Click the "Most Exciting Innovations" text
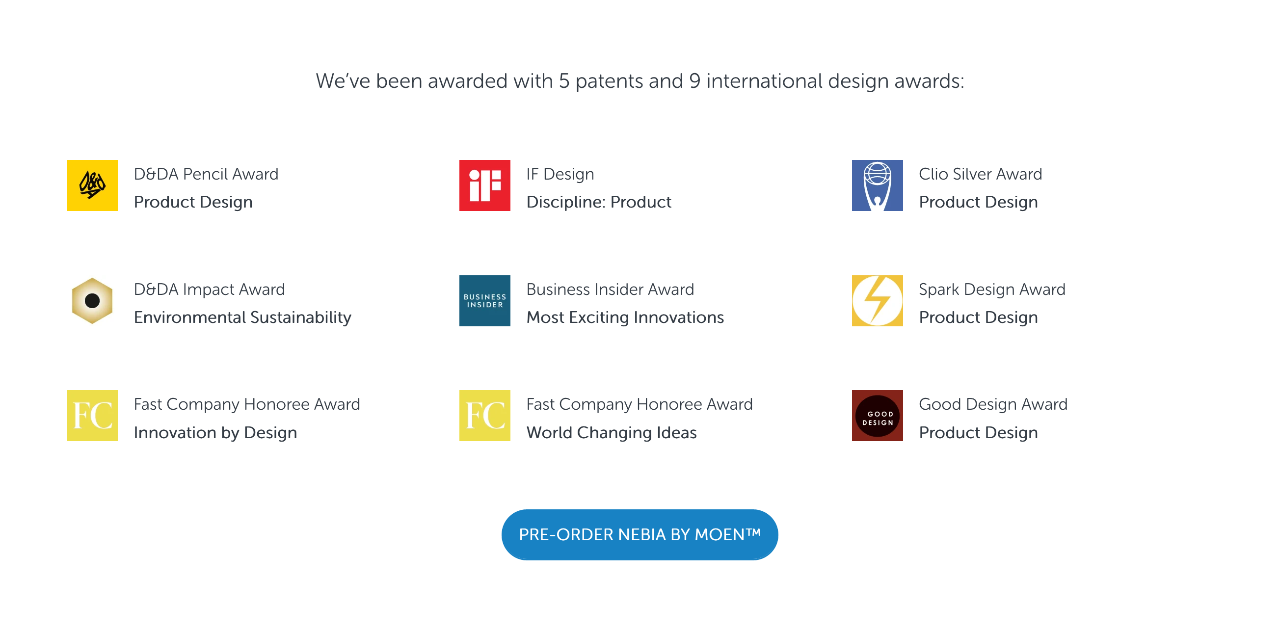Viewport: 1280px width, 633px height. point(625,317)
